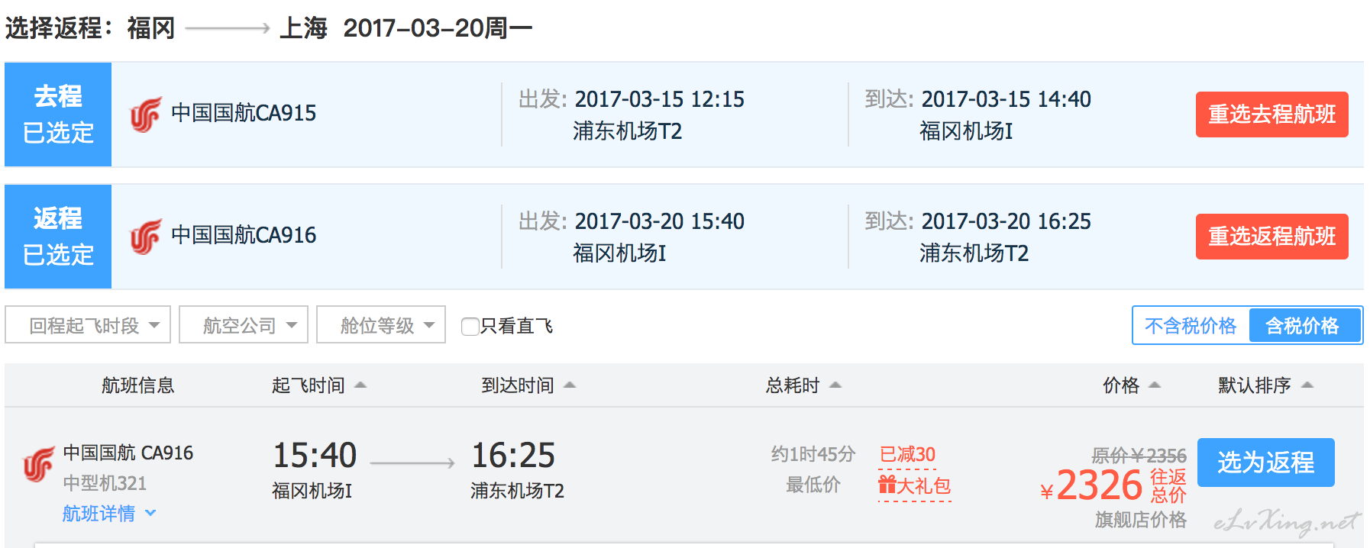Open the 航空公司 filter dropdown

click(244, 325)
